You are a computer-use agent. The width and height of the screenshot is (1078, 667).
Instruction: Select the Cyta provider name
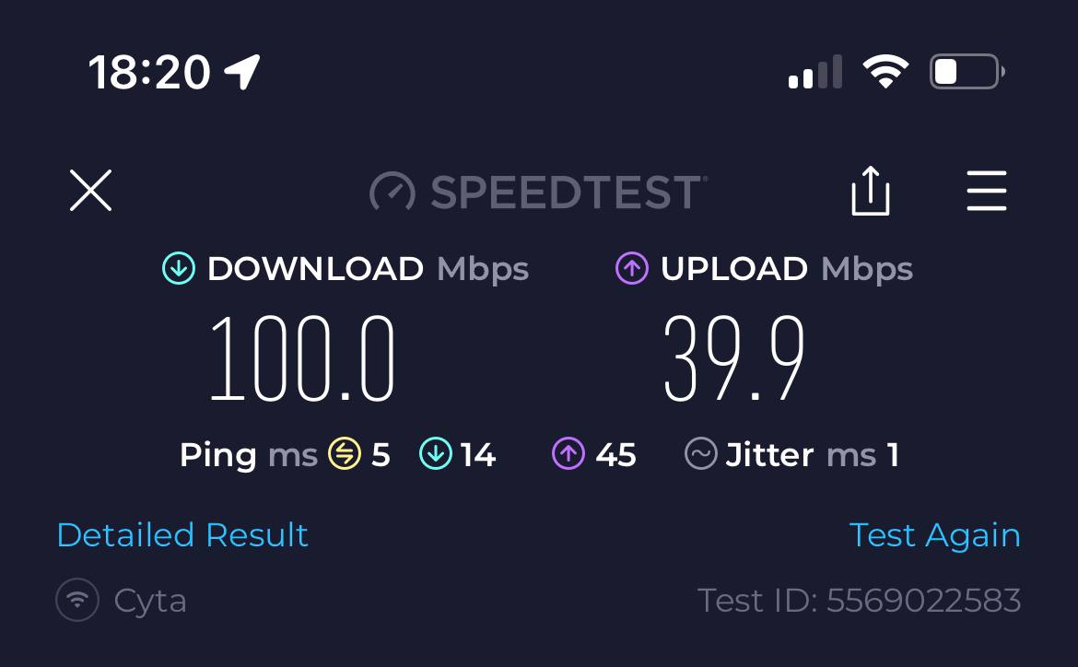click(150, 601)
